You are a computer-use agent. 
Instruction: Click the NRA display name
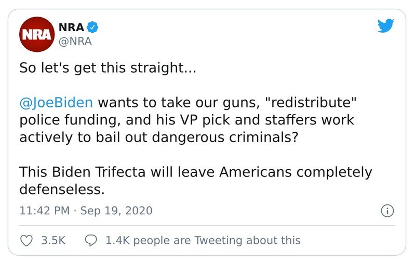(x=71, y=28)
